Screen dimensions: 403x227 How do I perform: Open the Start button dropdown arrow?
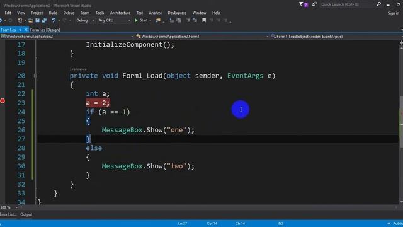pyautogui.click(x=150, y=20)
